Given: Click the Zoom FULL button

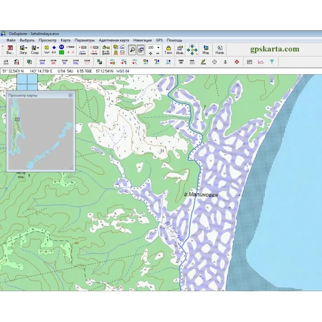Looking at the screenshot, I should [76, 62].
